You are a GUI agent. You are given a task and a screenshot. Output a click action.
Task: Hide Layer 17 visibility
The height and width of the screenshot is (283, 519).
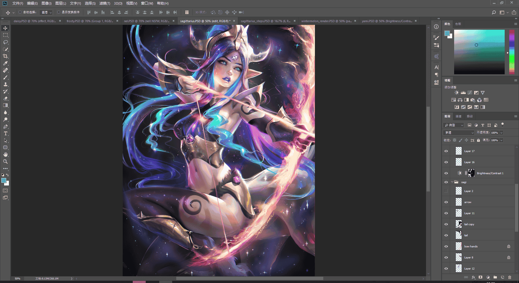point(446,151)
